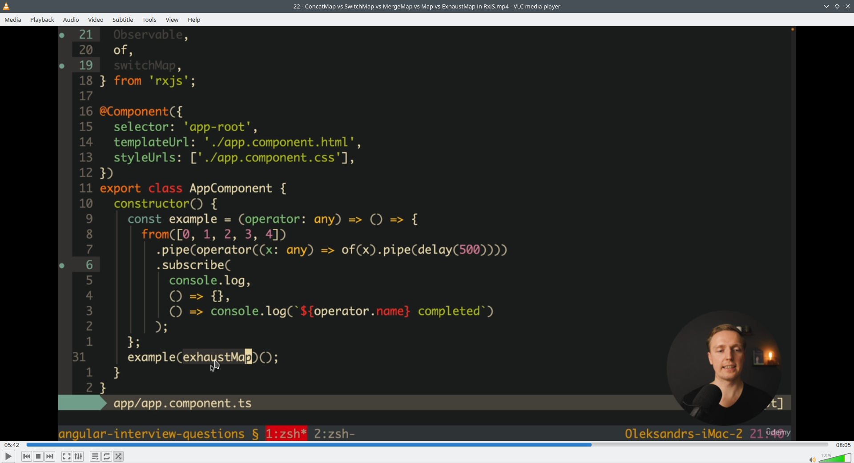This screenshot has height=463, width=854.
Task: Click the elapsed time 05:42 label
Action: tap(12, 445)
